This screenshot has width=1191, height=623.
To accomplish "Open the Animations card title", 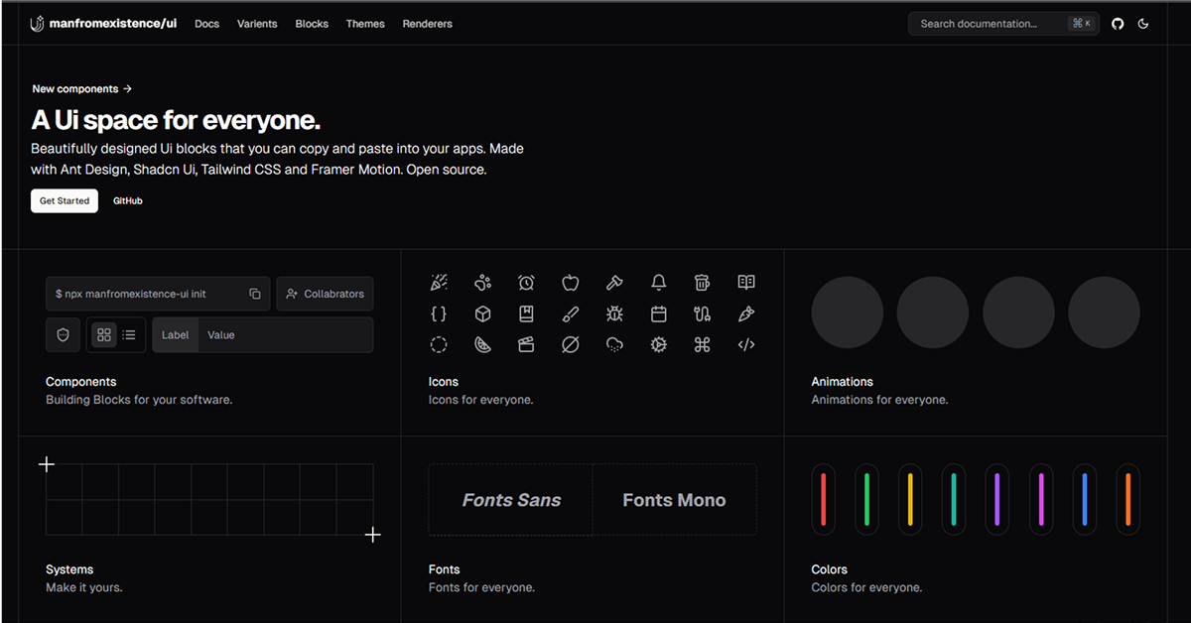I will (x=843, y=382).
